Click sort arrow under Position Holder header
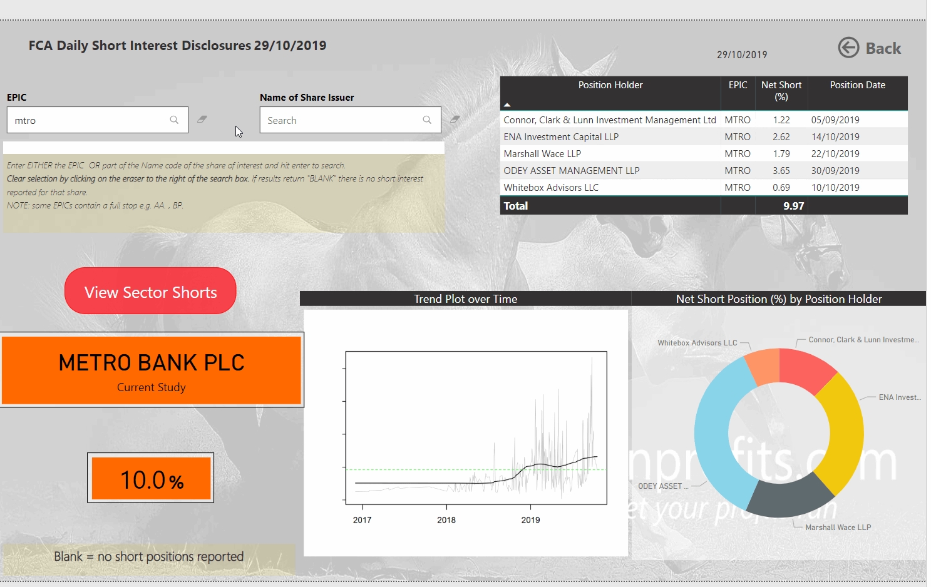 point(507,105)
